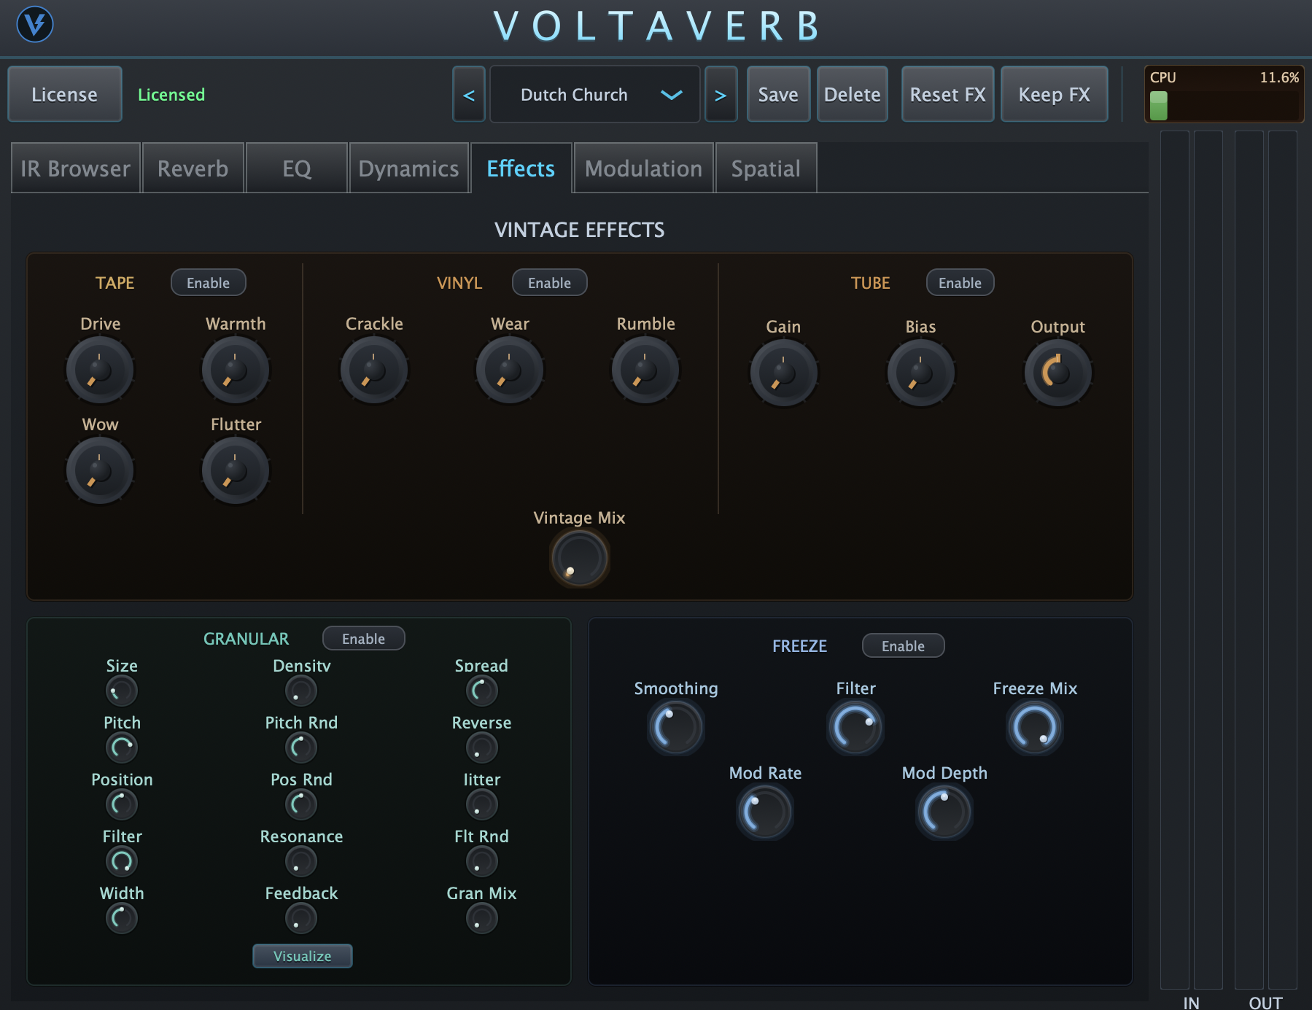Screen dimensions: 1312x1010
Task: Select the Wow knob in the Tape section
Action: tap(99, 470)
